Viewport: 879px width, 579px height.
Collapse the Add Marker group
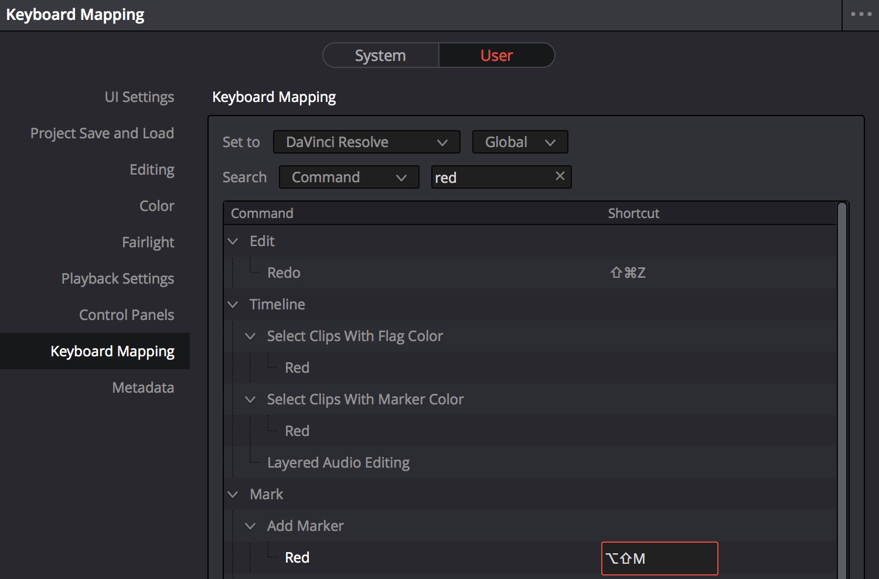tap(250, 526)
